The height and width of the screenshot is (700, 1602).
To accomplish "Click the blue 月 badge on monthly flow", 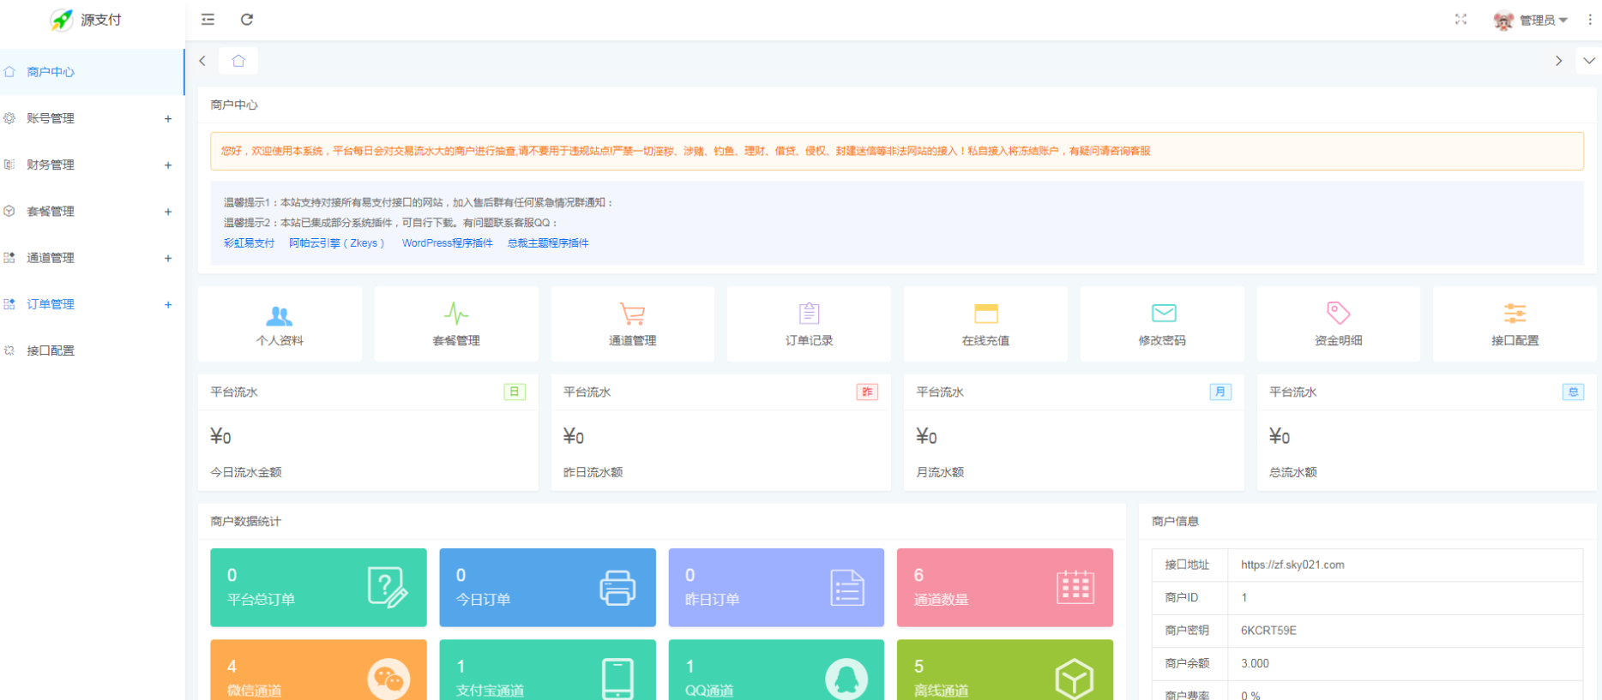I will (x=1220, y=392).
